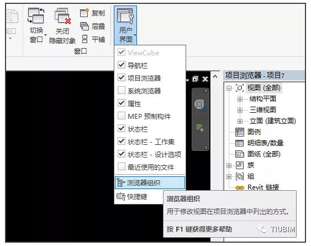Click the 族 families icon
Screen dimensions: 311x246
240,165
